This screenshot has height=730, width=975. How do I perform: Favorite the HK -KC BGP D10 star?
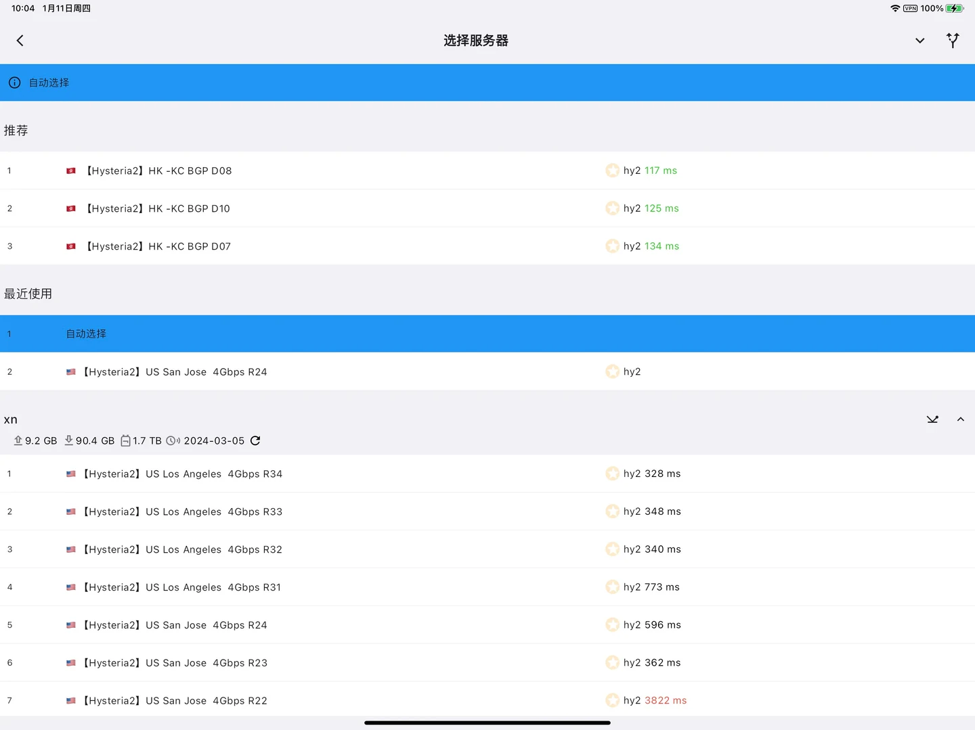(x=612, y=208)
